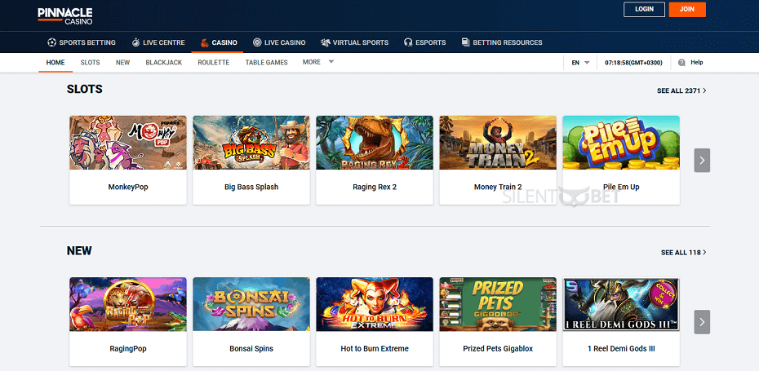Show next slots with carousel arrow
The width and height of the screenshot is (759, 371).
click(x=702, y=160)
